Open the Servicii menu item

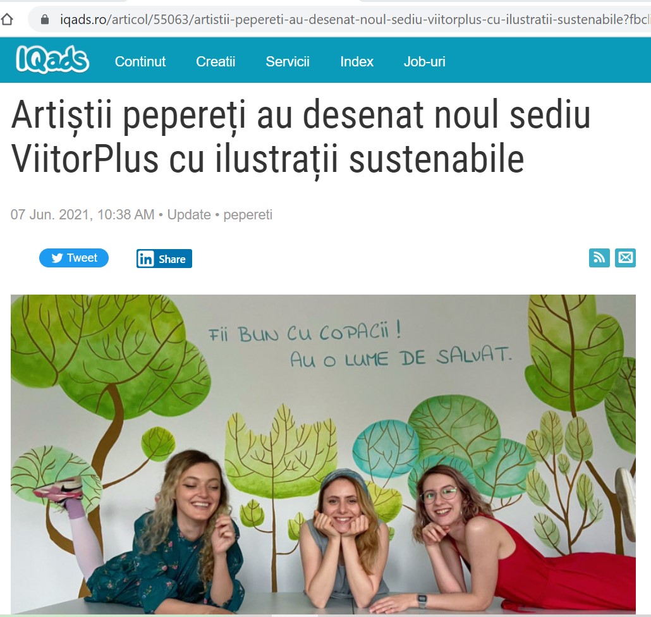pyautogui.click(x=288, y=61)
